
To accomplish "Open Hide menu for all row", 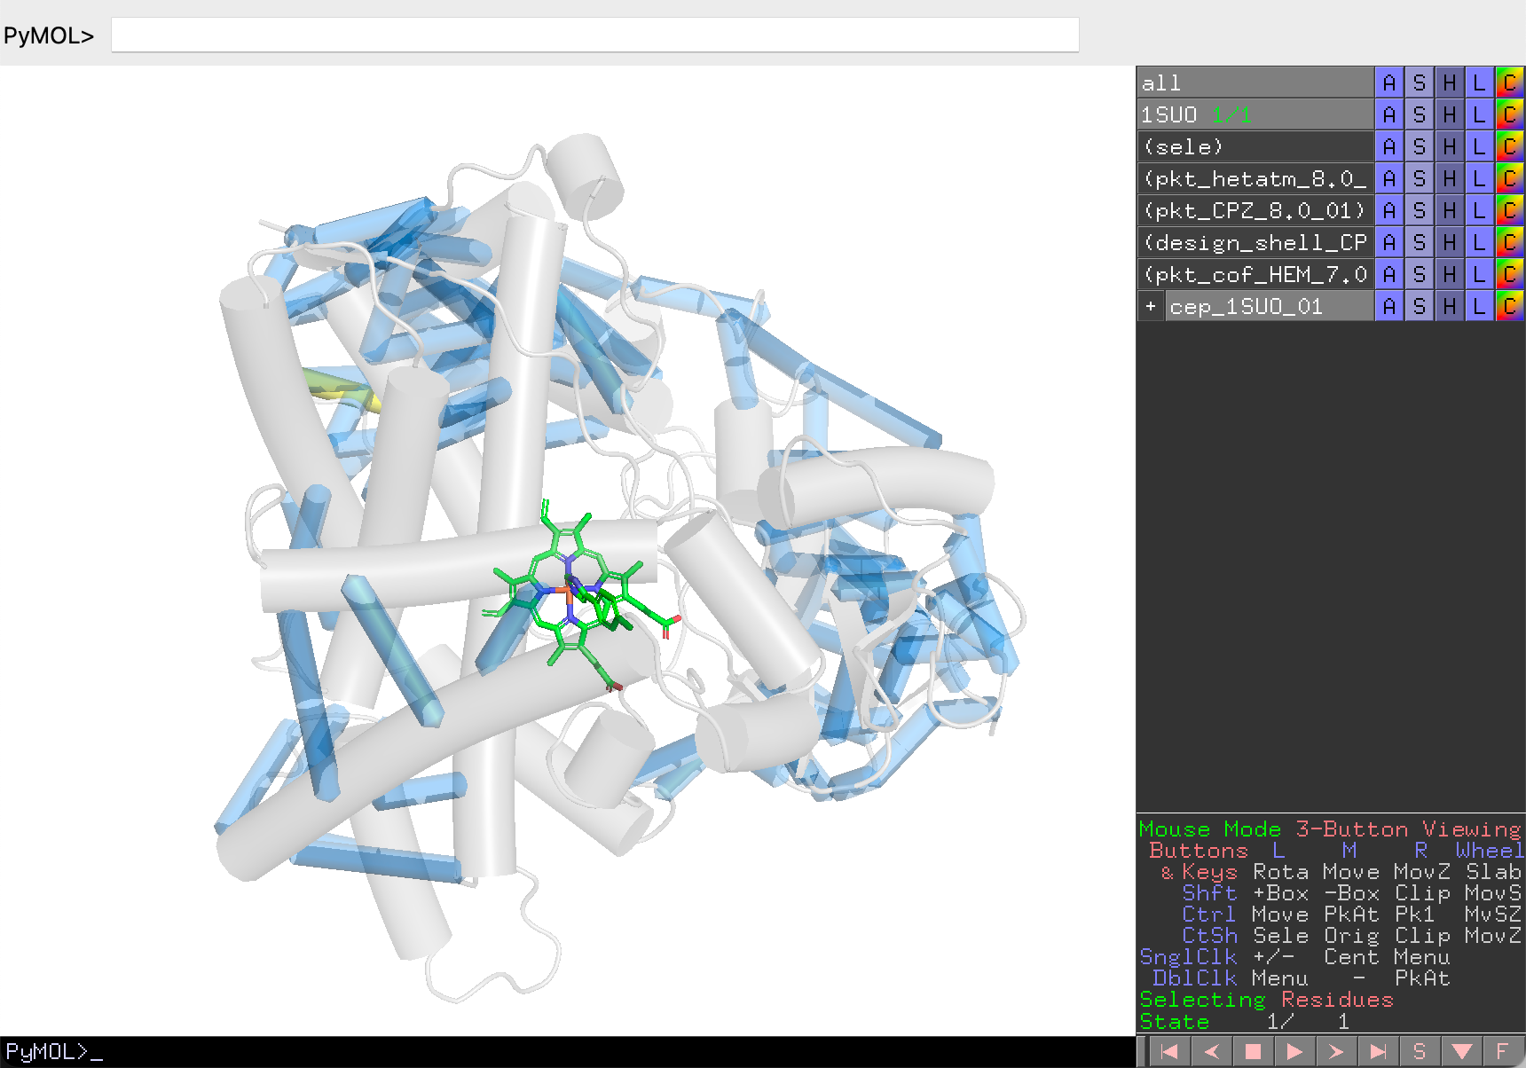I will [1450, 82].
